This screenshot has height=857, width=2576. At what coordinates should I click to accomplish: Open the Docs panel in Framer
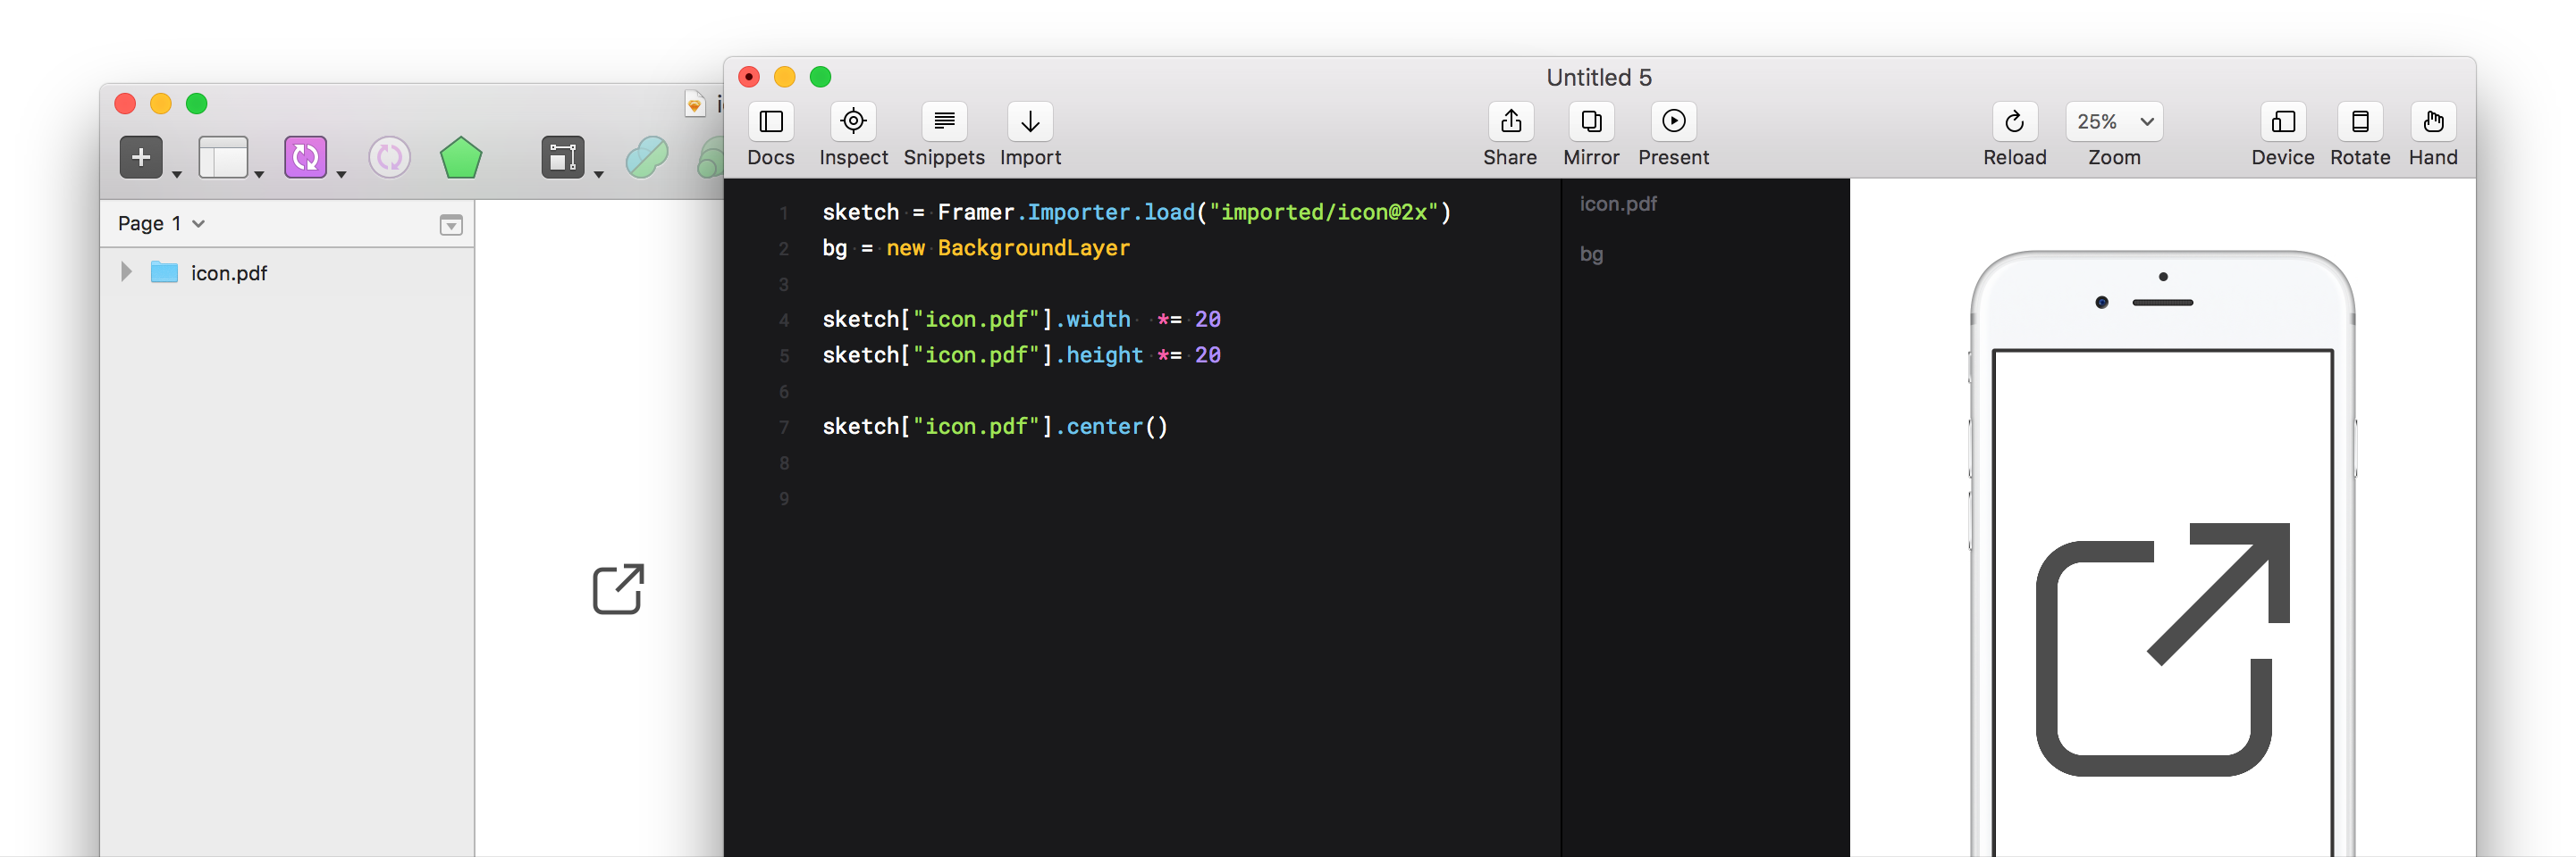770,122
